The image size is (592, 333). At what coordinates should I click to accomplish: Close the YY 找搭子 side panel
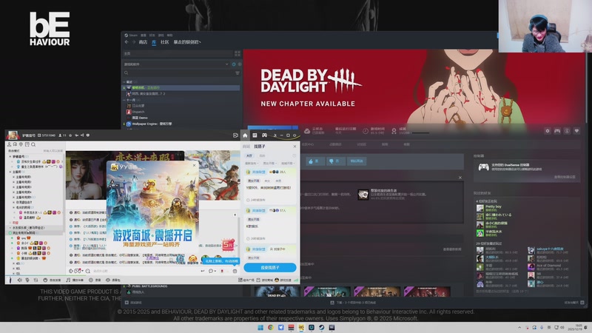295,146
